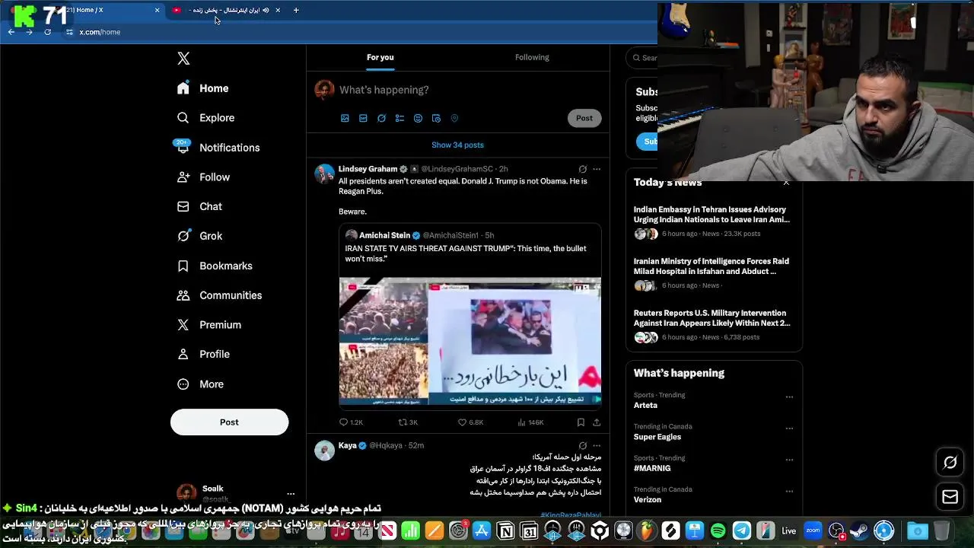Repost Lindsey Graham post (3K)
974x548 pixels.
point(408,422)
